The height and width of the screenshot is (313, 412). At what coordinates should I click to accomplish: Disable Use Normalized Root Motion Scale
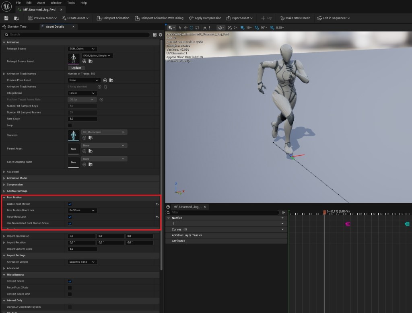click(70, 223)
